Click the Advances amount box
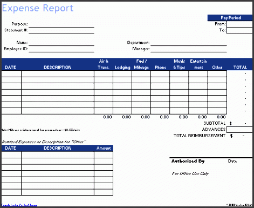The image size is (254, 208). point(239,130)
